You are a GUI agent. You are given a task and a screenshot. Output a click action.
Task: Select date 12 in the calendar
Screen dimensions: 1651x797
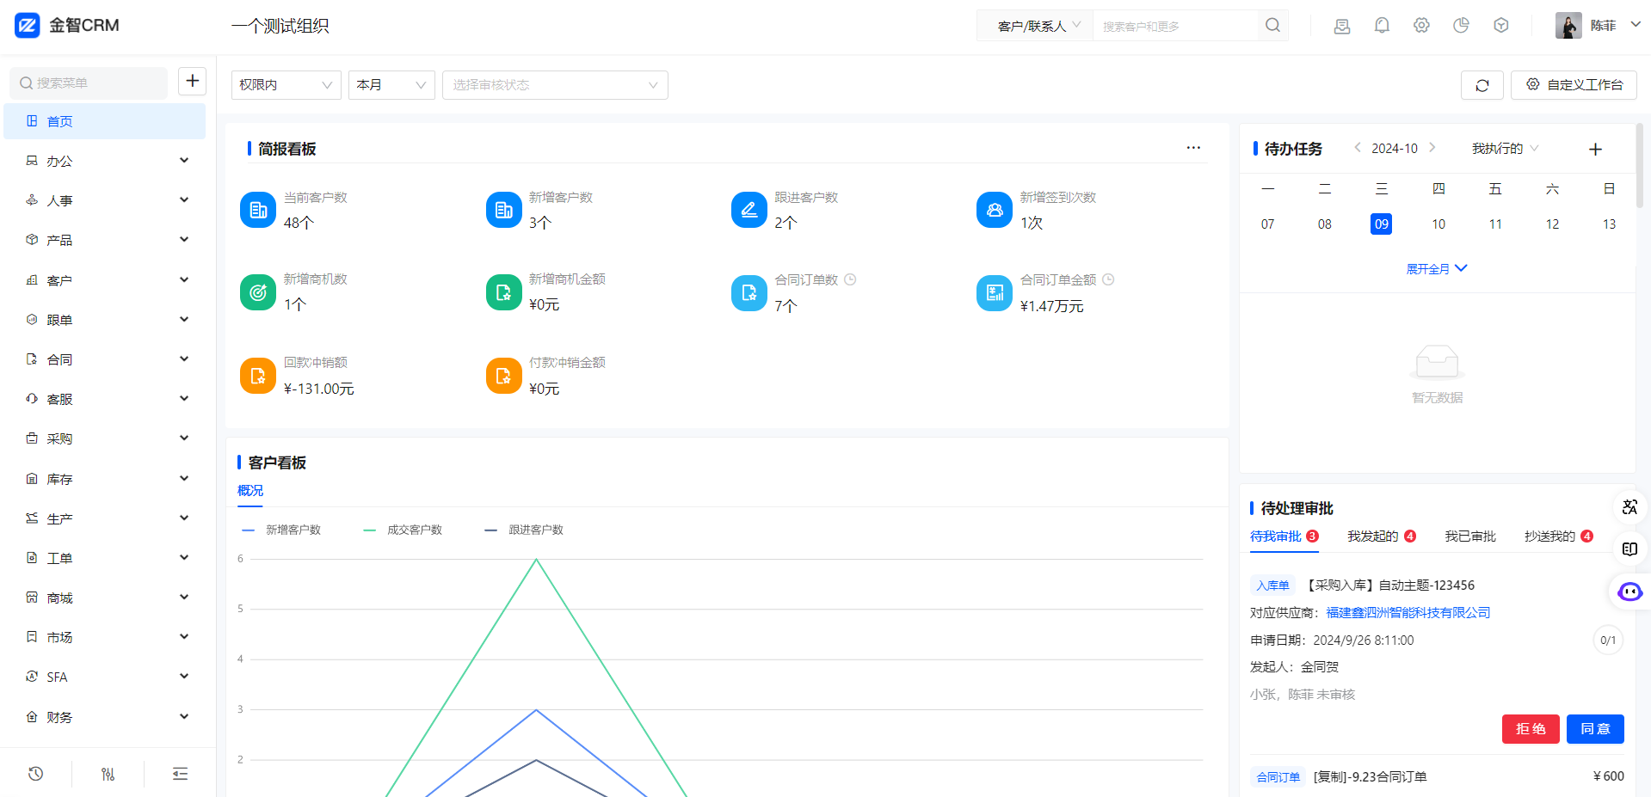point(1552,224)
